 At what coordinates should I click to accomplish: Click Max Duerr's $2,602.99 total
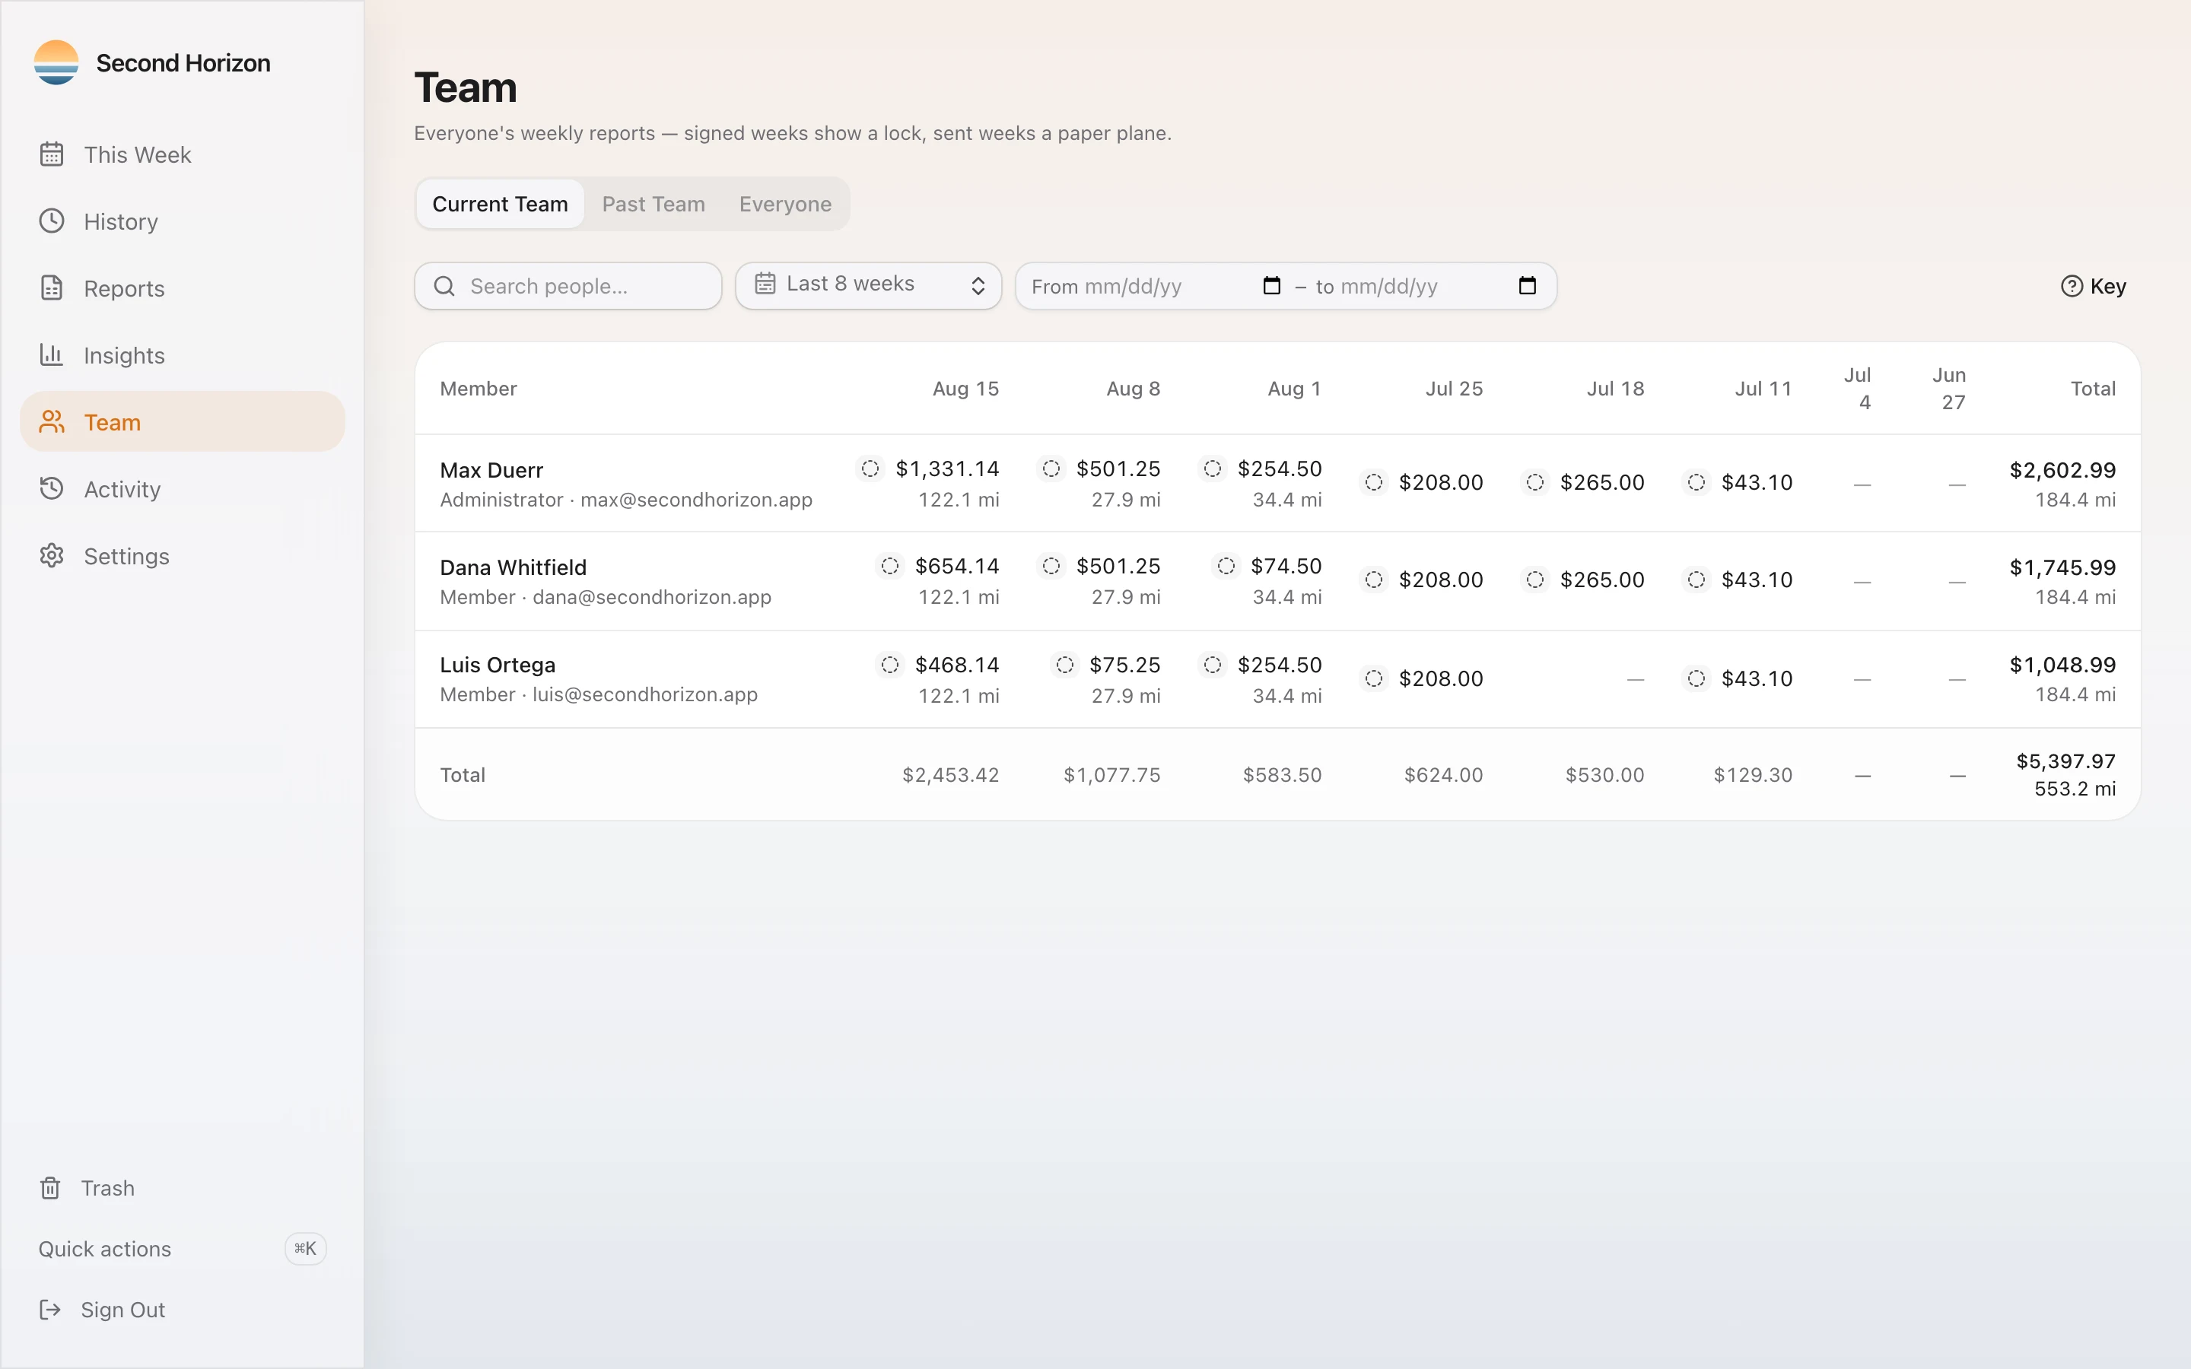[x=2062, y=470]
